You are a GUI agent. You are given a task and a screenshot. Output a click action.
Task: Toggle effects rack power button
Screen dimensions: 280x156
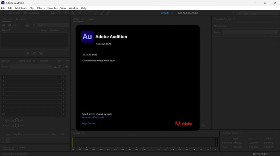pyautogui.click(x=3, y=141)
